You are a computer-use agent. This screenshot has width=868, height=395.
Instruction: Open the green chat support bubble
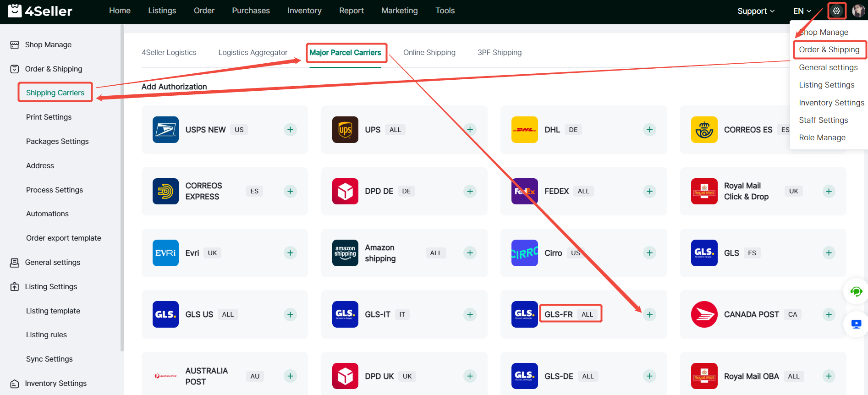tap(856, 291)
